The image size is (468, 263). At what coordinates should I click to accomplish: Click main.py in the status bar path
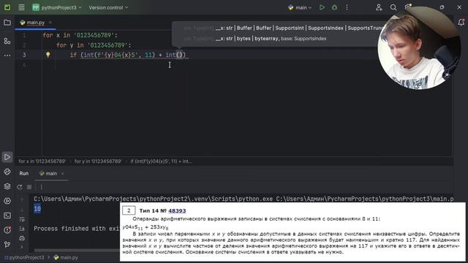click(x=66, y=257)
